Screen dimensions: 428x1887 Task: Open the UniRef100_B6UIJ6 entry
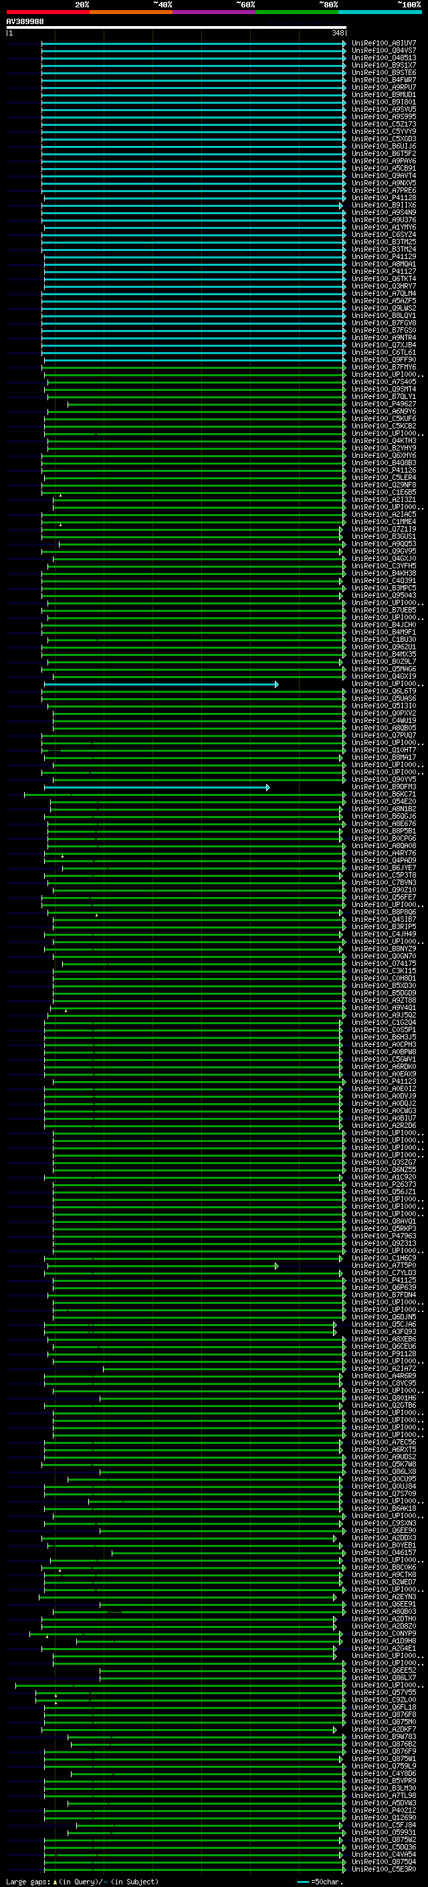pos(384,147)
